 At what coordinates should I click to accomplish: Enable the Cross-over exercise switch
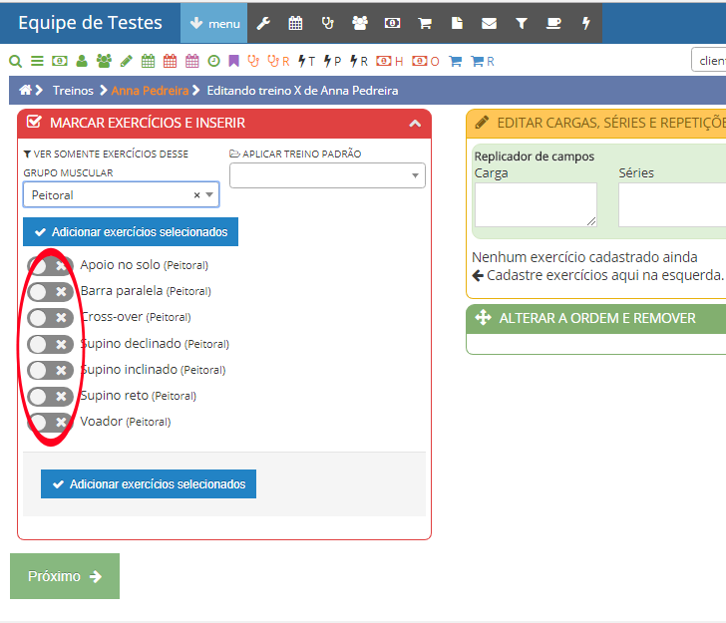click(x=50, y=318)
